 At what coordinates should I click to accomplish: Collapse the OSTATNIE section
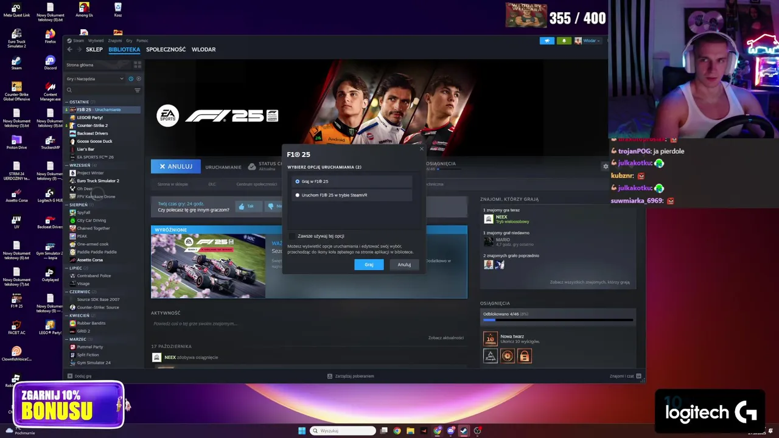78,102
